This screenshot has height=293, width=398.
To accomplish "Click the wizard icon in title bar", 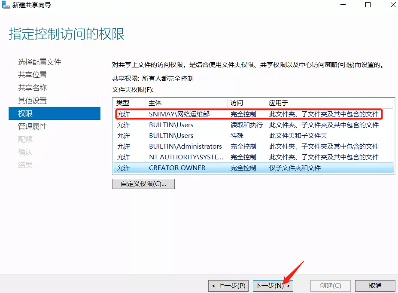I will pyautogui.click(x=6, y=5).
